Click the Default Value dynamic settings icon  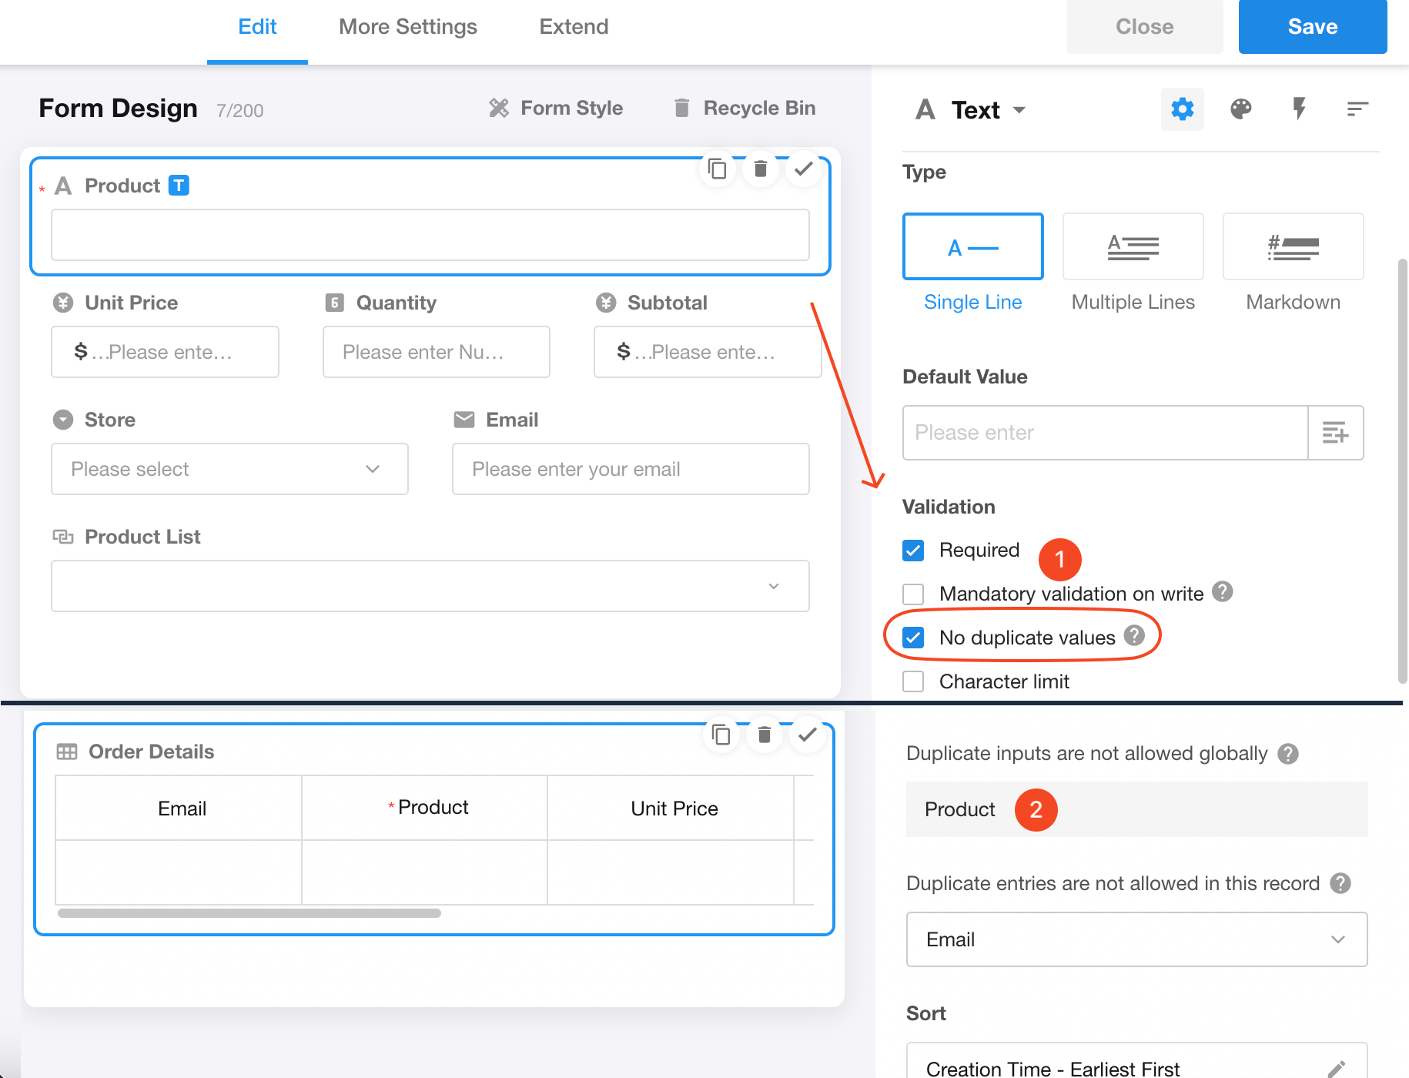tap(1335, 433)
